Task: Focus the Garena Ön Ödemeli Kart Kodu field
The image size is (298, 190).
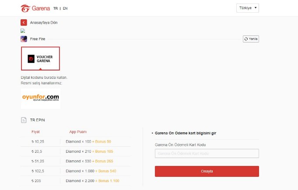Action: pos(207,153)
